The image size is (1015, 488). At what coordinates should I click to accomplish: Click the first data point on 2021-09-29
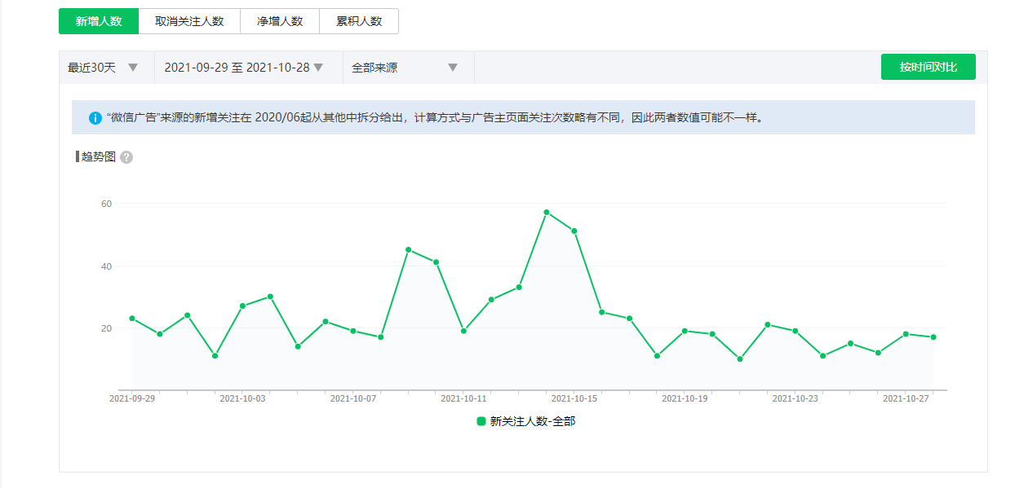click(x=132, y=319)
